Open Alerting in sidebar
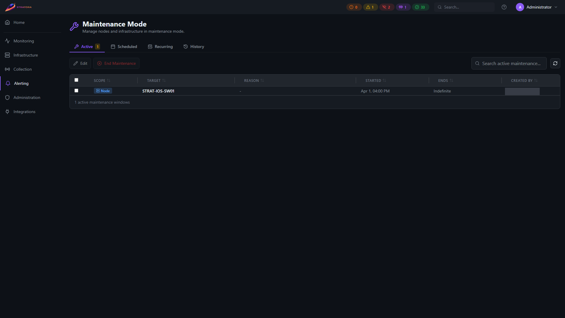 click(31, 83)
